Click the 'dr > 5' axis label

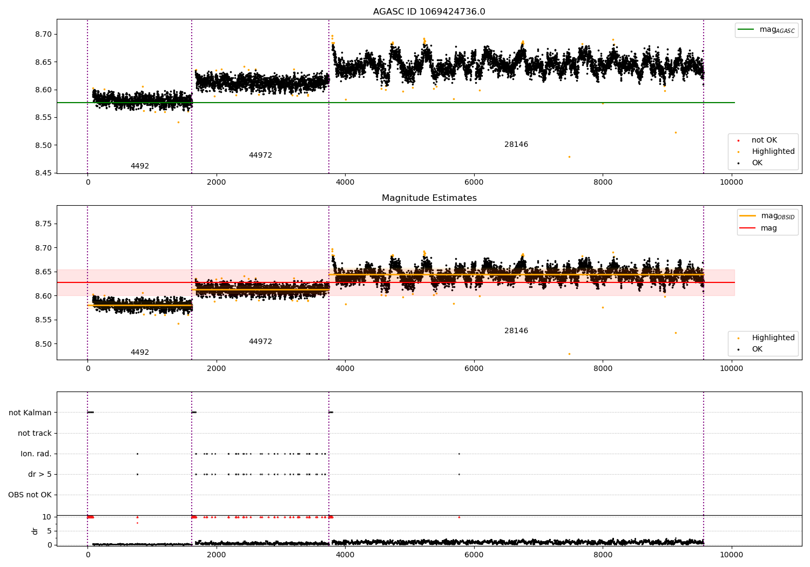[x=40, y=474]
